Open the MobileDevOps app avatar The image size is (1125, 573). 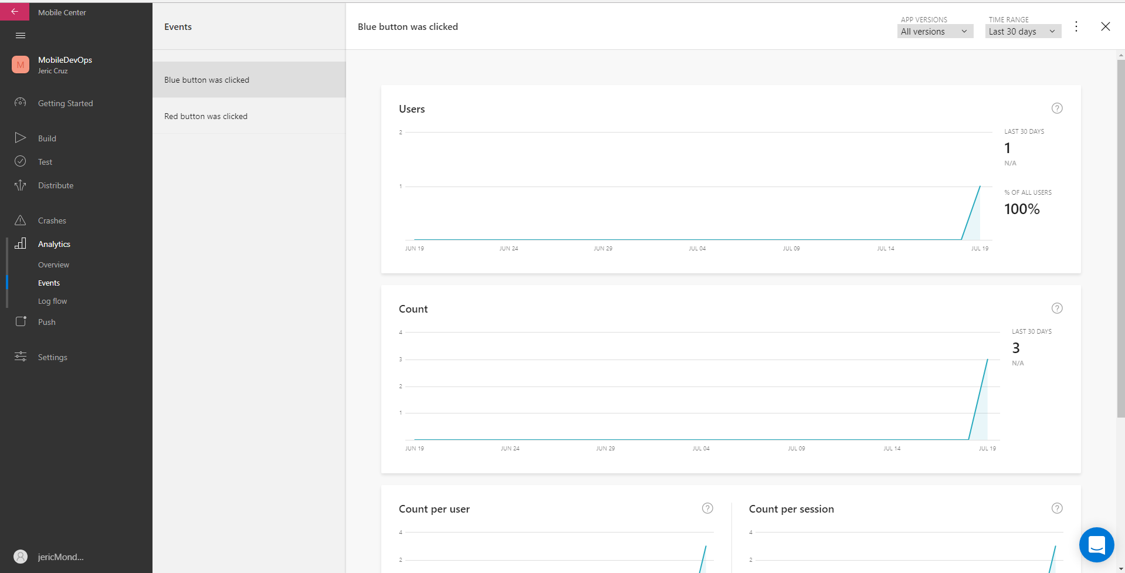[21, 65]
